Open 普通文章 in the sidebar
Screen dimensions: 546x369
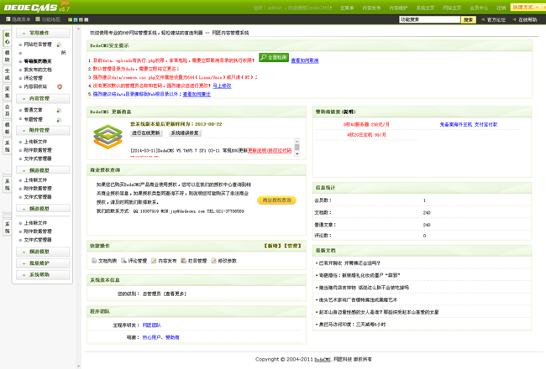(x=33, y=110)
